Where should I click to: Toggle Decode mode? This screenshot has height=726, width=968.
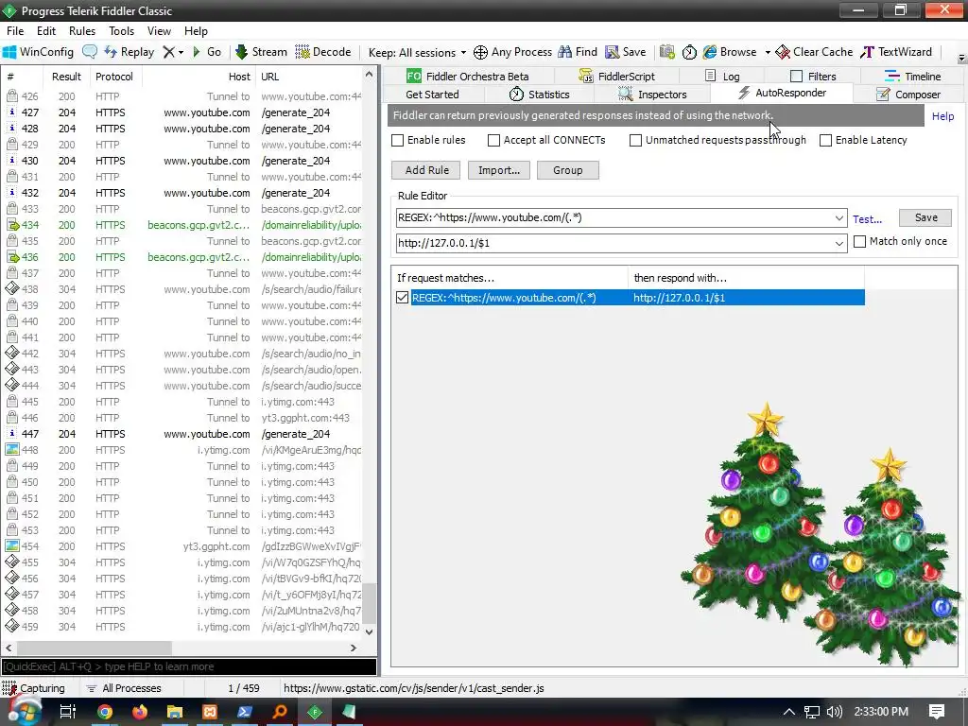click(x=323, y=52)
